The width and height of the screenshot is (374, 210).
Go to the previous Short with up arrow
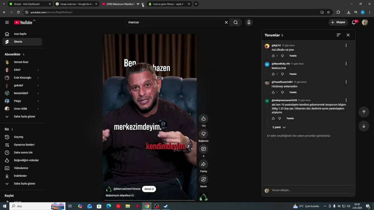(x=364, y=112)
